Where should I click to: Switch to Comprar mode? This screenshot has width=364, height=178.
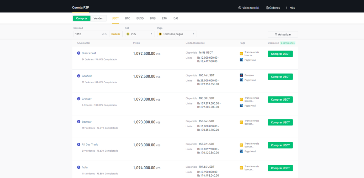82,18
